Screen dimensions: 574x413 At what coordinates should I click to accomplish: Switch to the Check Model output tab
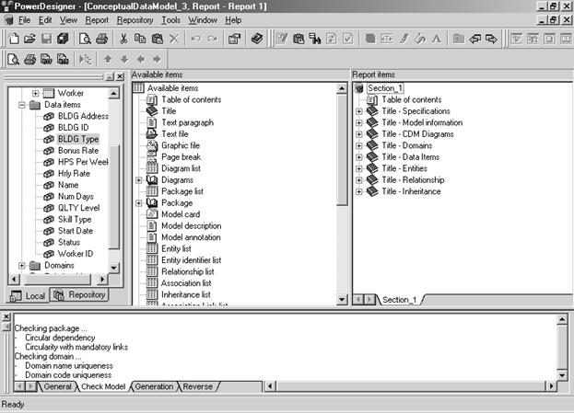(103, 387)
